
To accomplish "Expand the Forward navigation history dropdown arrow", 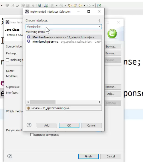I will tap(93, 5).
